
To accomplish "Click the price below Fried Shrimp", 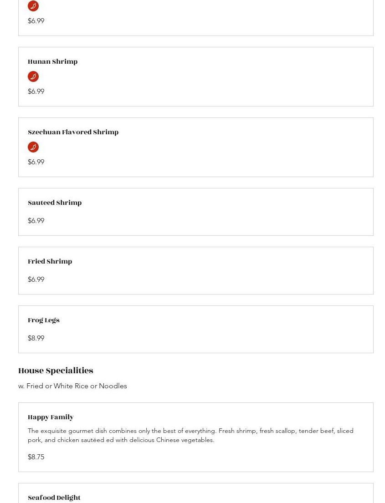I will (36, 279).
